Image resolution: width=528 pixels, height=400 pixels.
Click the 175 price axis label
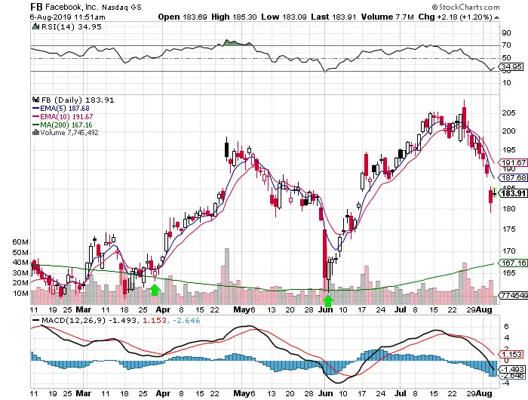pos(508,229)
